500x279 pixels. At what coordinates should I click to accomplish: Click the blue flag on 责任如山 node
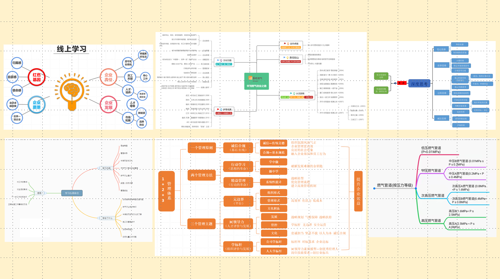[284, 57]
